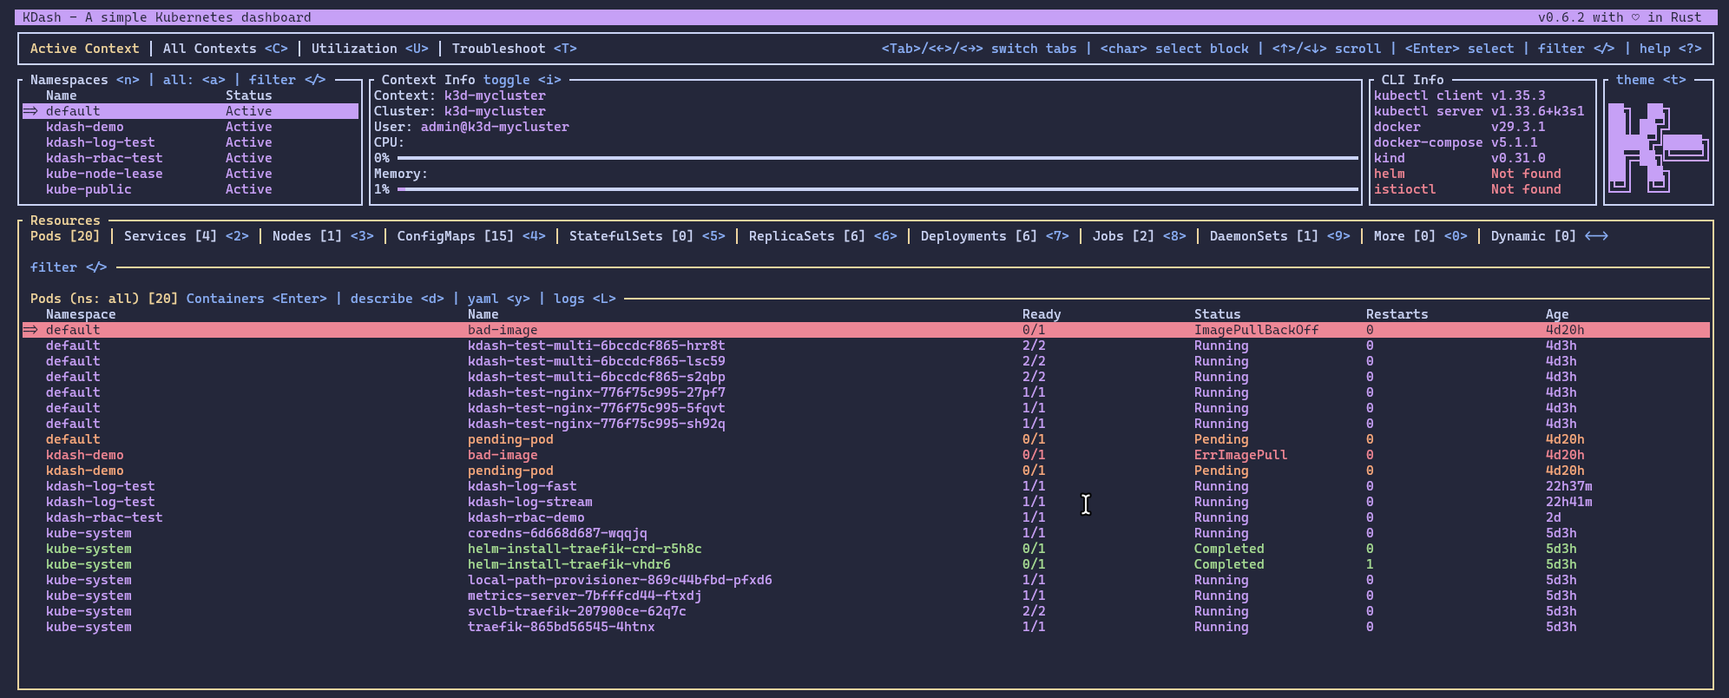Screen dimensions: 1729x698
Task: Select the kdash-log-test namespace
Action: click(190, 142)
